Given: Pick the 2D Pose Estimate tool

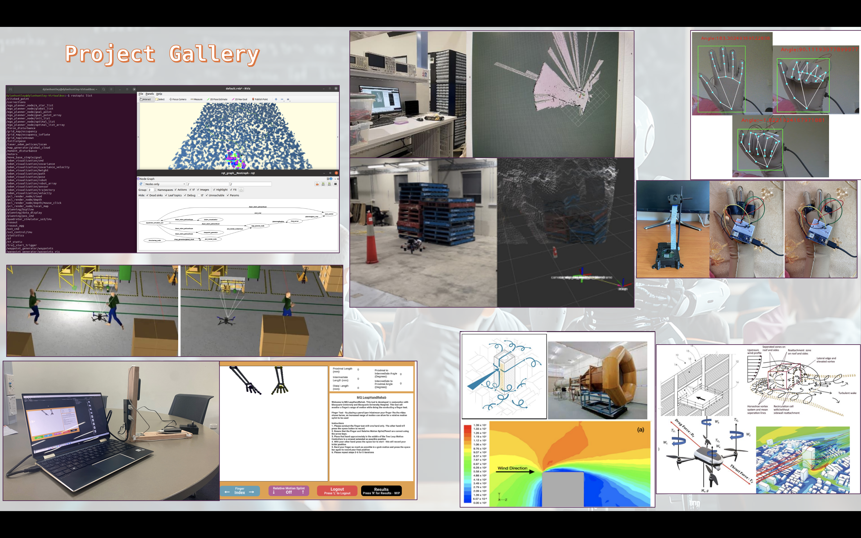Looking at the screenshot, I should [x=217, y=99].
